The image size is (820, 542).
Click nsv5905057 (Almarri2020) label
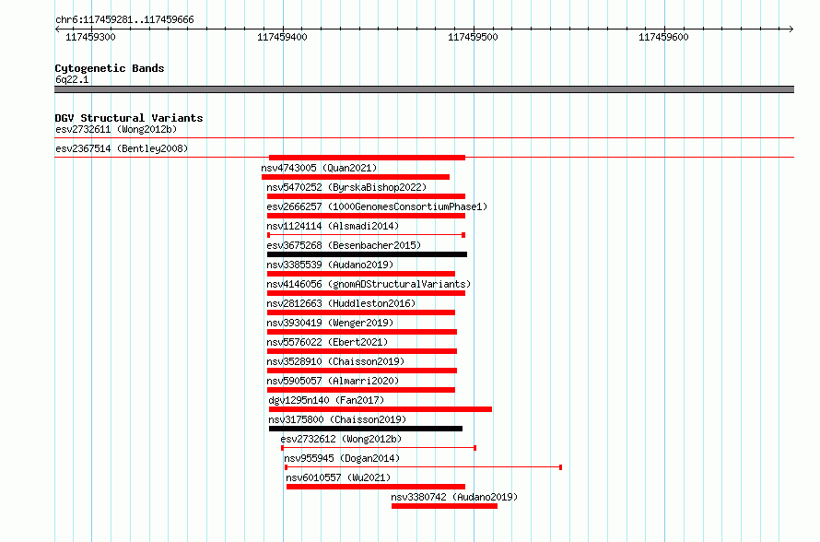pos(333,381)
